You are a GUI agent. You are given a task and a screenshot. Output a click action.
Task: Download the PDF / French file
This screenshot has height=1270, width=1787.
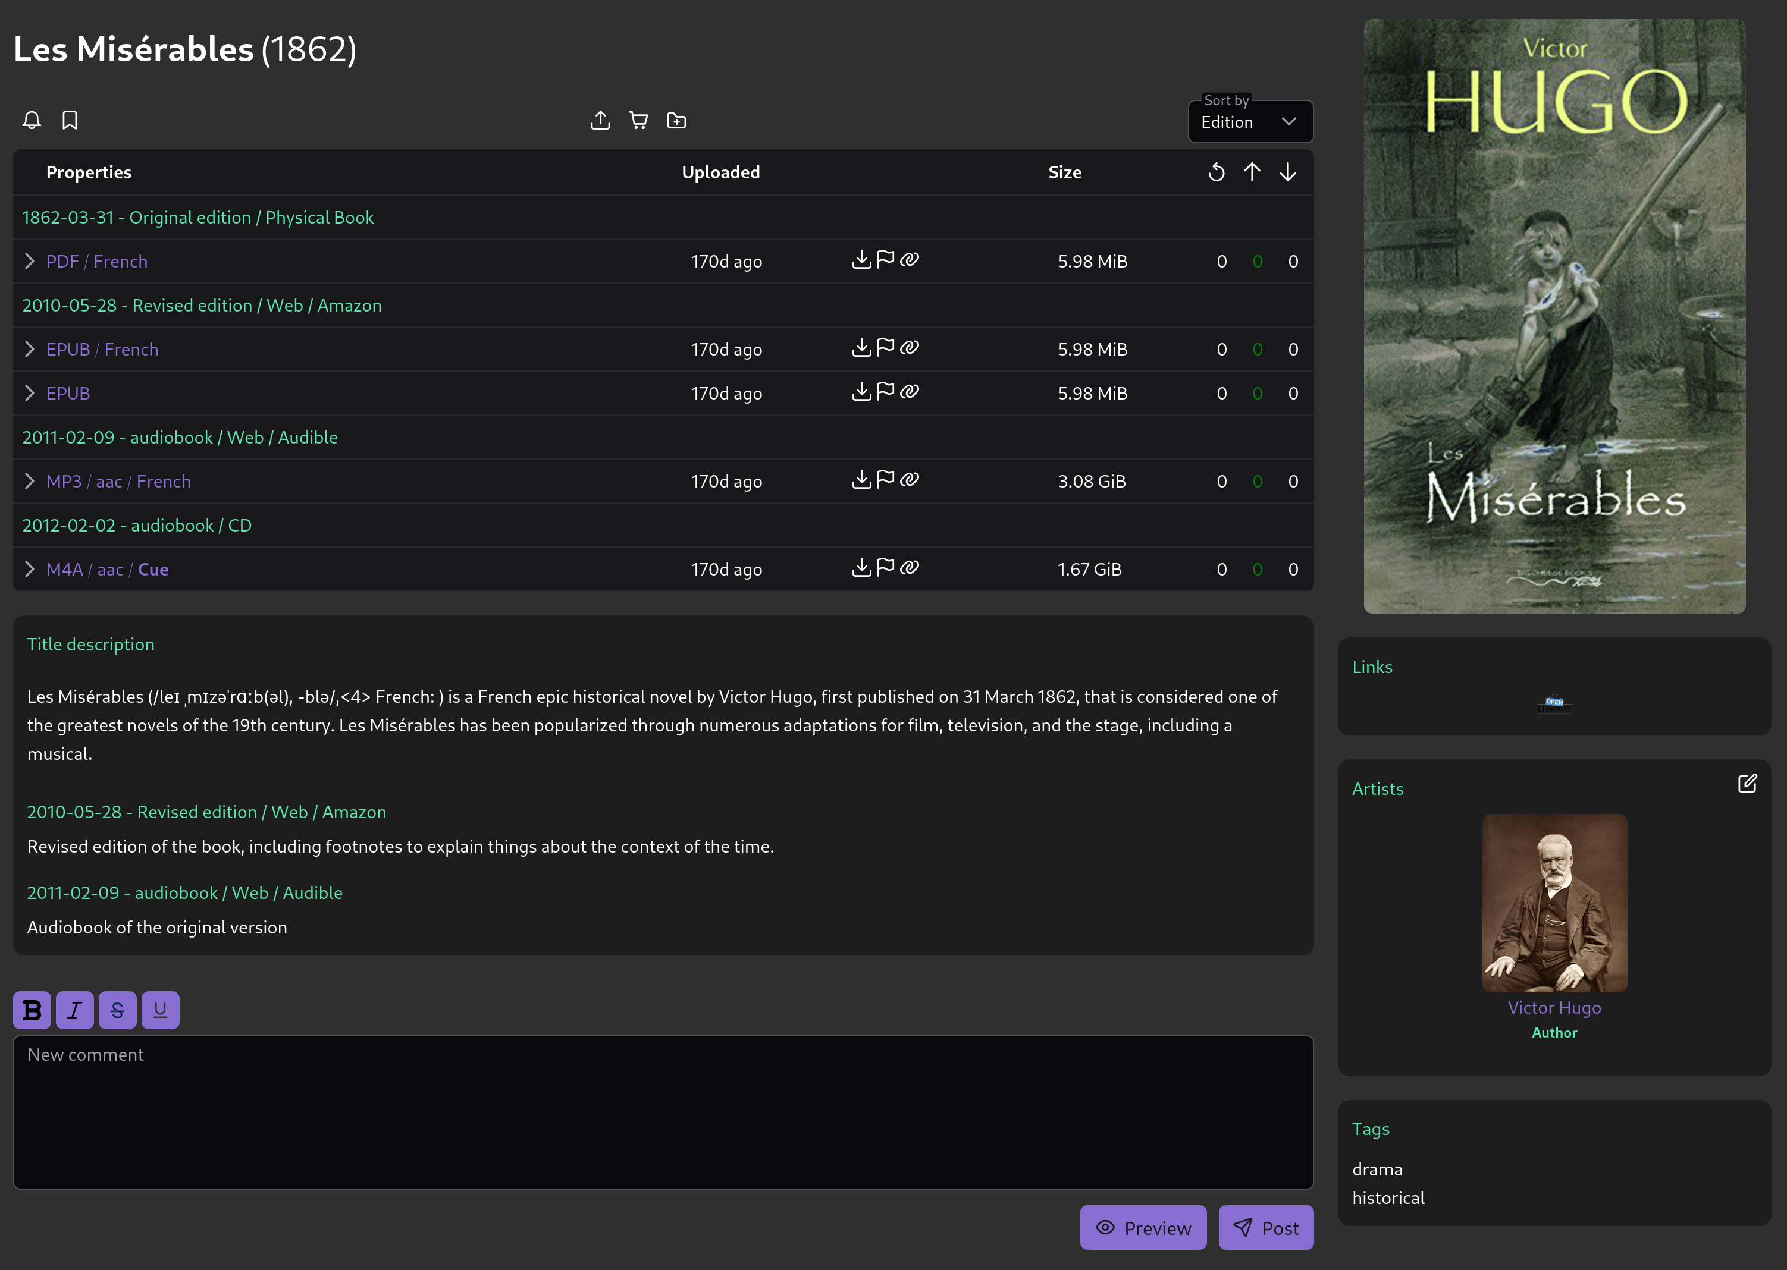coord(861,260)
